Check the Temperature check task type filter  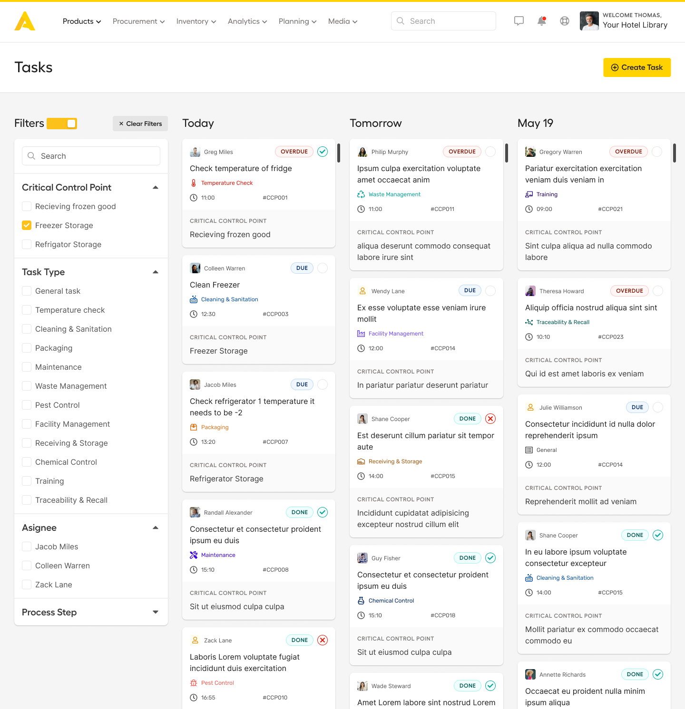click(x=27, y=310)
